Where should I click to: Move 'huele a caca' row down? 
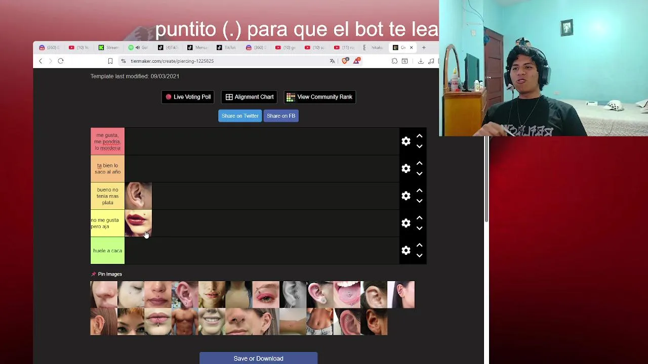419,256
